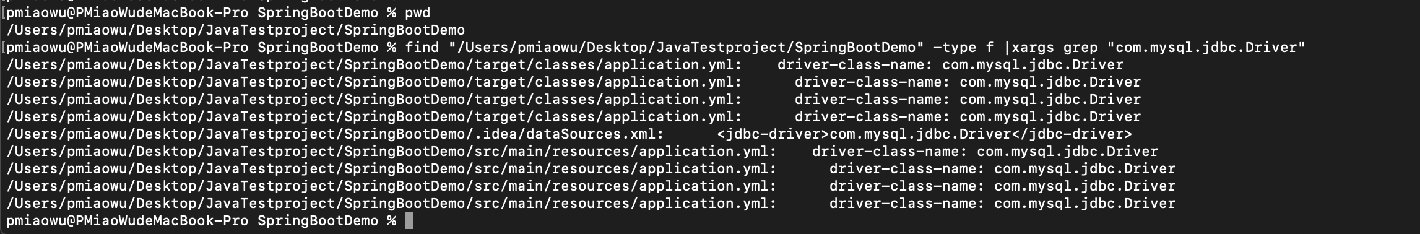Image resolution: width=1420 pixels, height=234 pixels.
Task: Click SpringBootDemo in the empty final prompt
Action: [318, 221]
